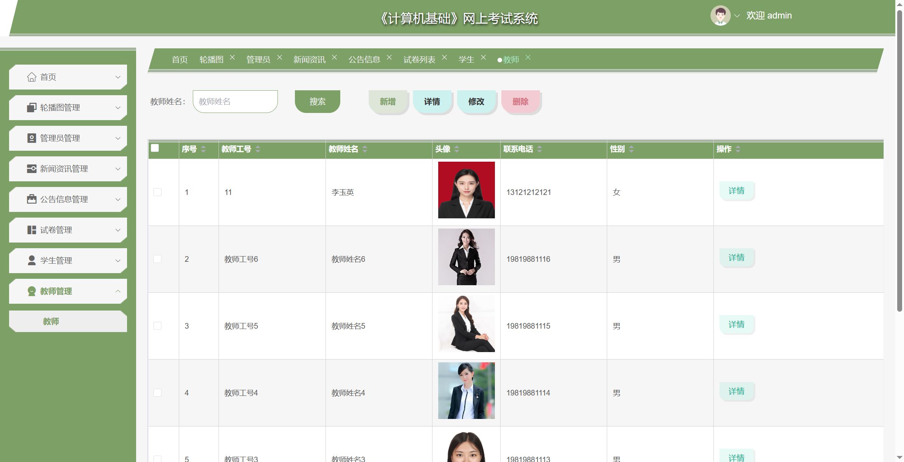904x462 pixels.
Task: Switch to the 学生 tab
Action: (x=466, y=60)
